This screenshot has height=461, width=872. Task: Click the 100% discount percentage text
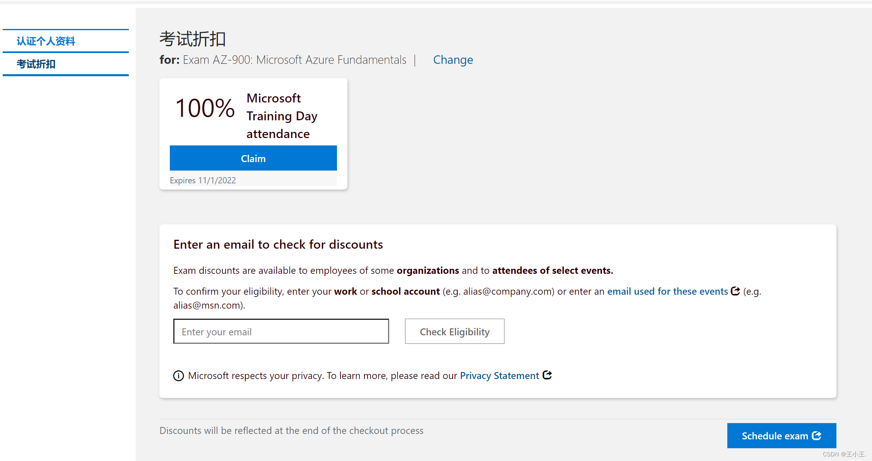click(x=205, y=108)
